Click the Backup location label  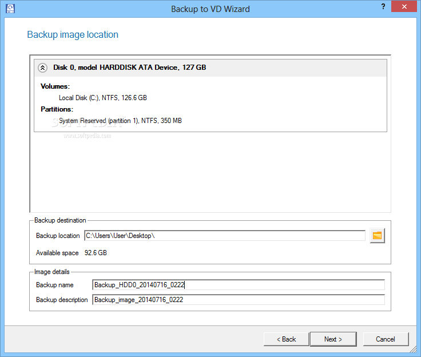(58, 236)
